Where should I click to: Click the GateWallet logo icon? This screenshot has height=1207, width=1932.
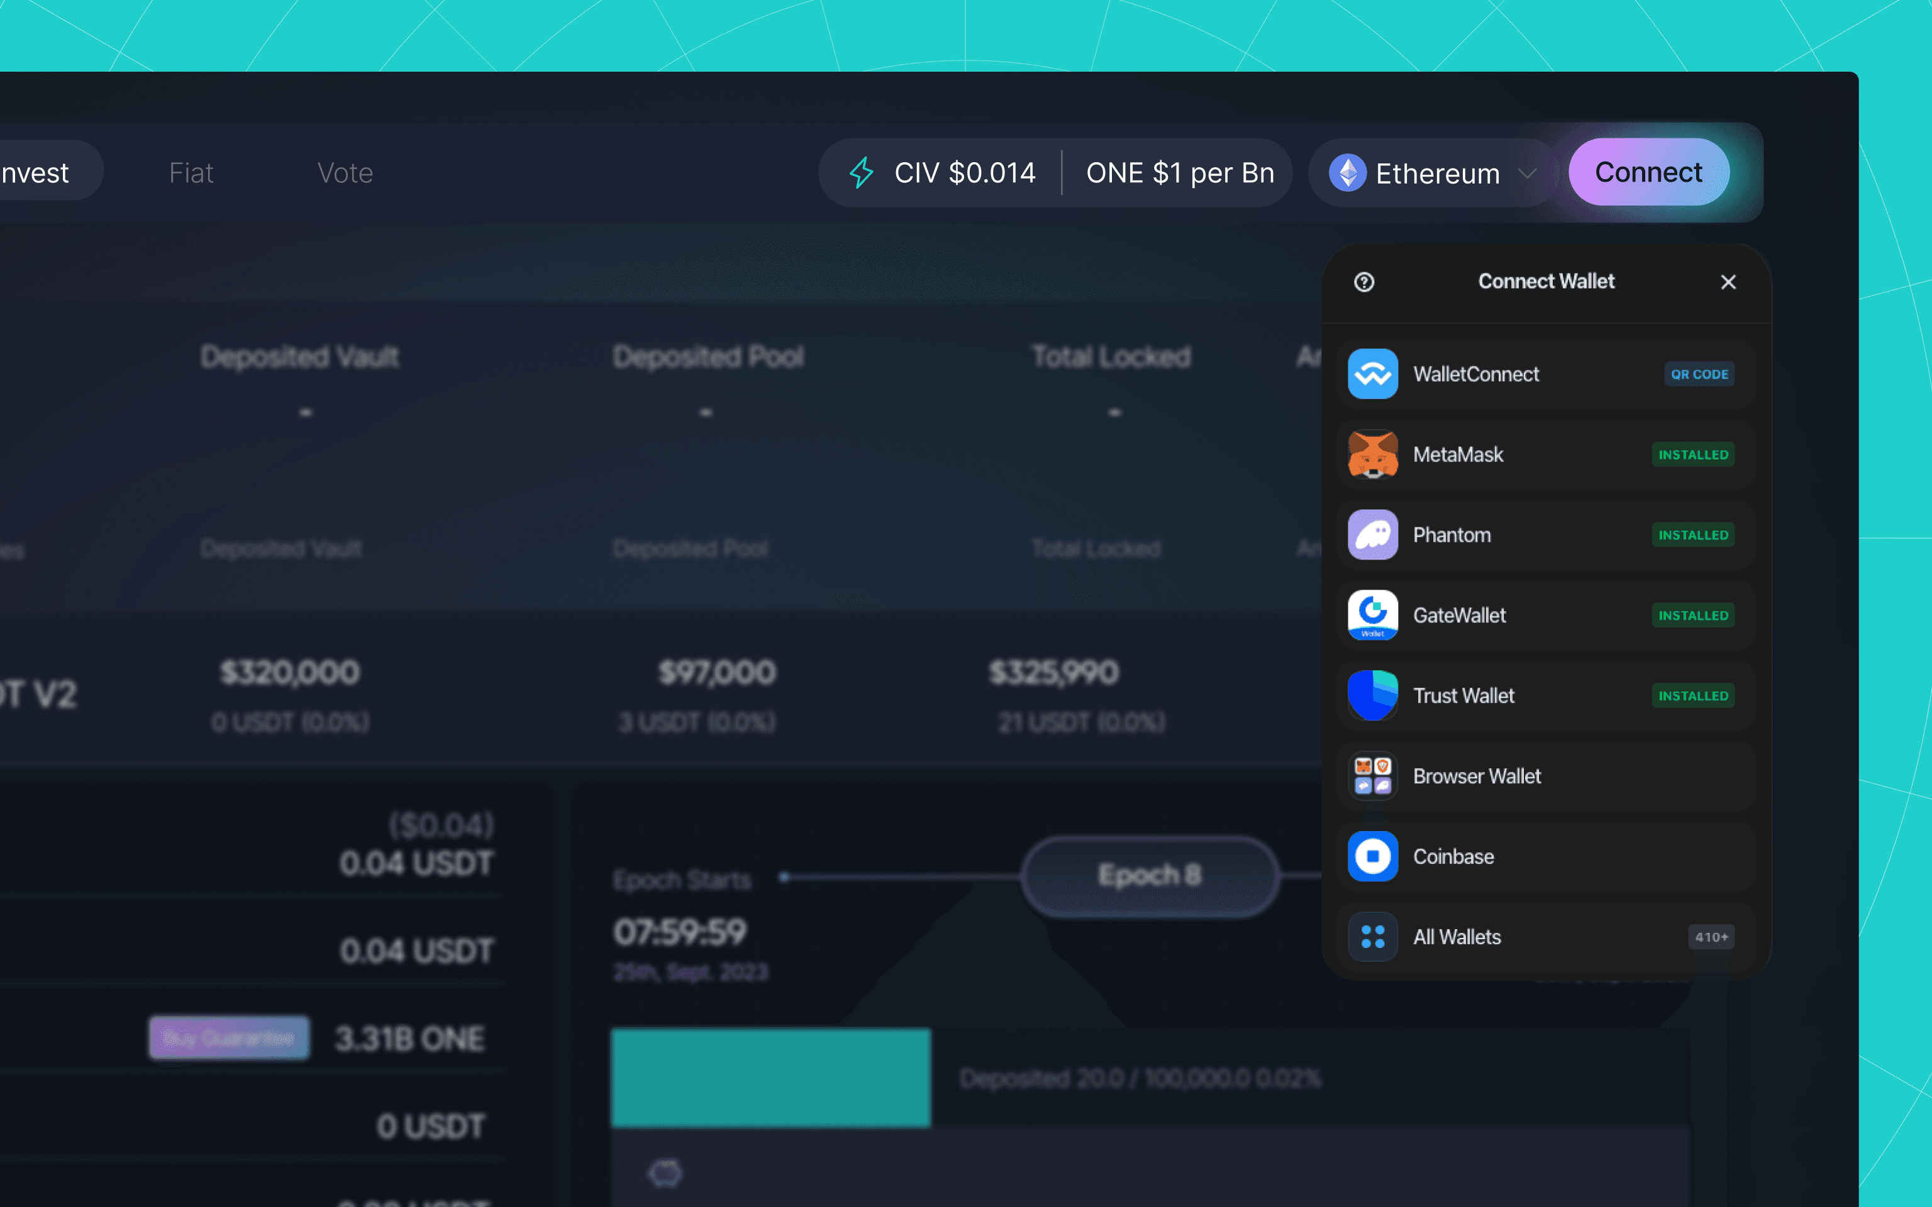pos(1372,615)
